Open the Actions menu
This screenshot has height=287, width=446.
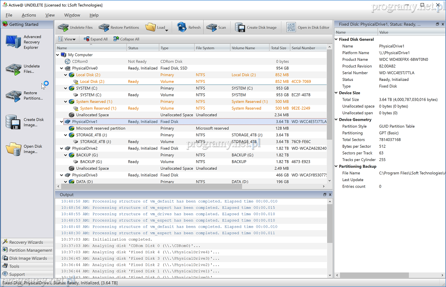pos(29,15)
